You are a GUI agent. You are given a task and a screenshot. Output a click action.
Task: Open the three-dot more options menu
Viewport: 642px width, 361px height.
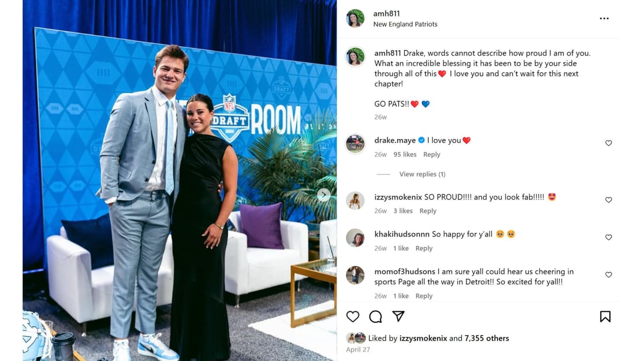pyautogui.click(x=604, y=18)
